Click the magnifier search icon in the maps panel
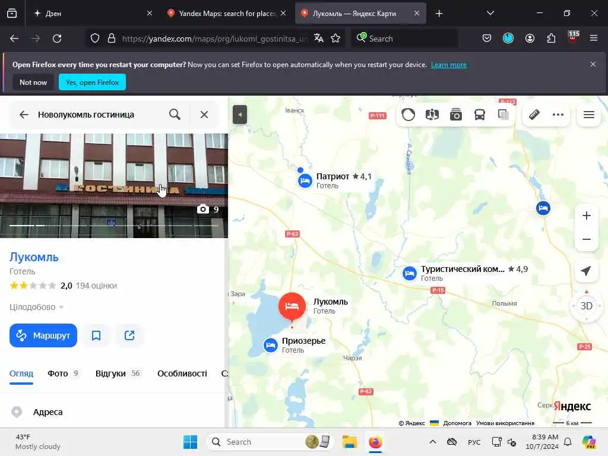608x456 pixels. 175,115
